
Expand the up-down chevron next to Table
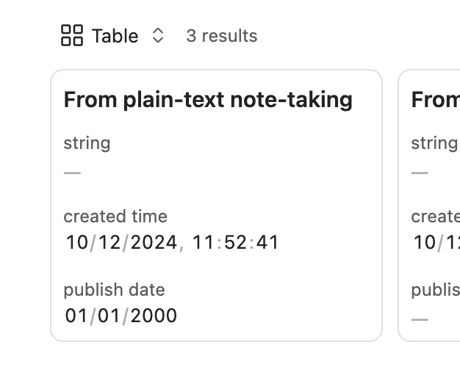157,35
